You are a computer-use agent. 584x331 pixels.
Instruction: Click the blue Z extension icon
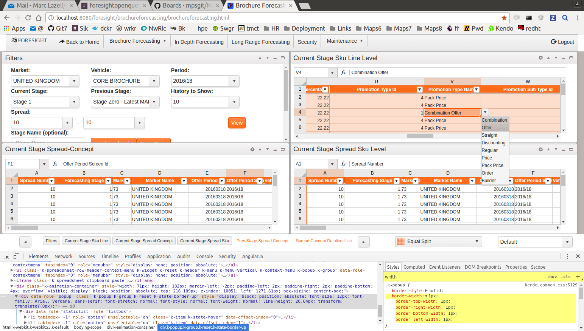click(x=553, y=18)
